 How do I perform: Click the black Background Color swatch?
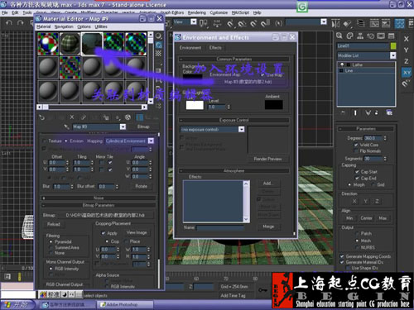coord(192,77)
